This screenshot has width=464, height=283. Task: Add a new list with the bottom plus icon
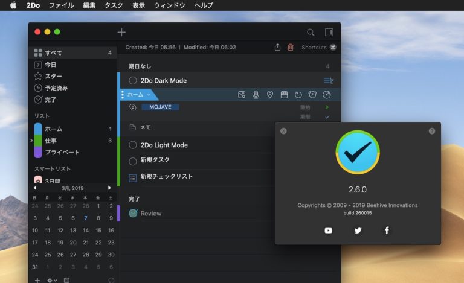point(37,280)
